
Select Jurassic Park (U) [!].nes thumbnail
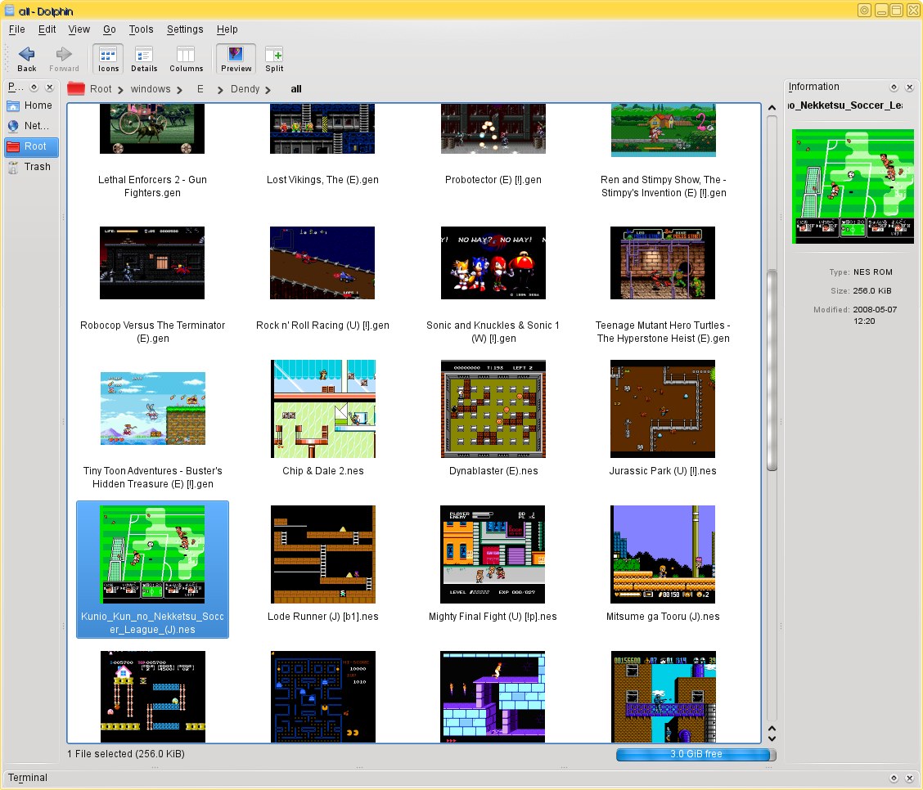663,409
